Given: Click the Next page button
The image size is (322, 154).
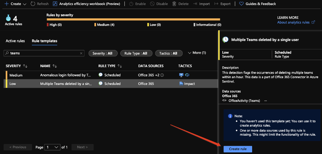Looking at the screenshot, I should coord(83,147).
